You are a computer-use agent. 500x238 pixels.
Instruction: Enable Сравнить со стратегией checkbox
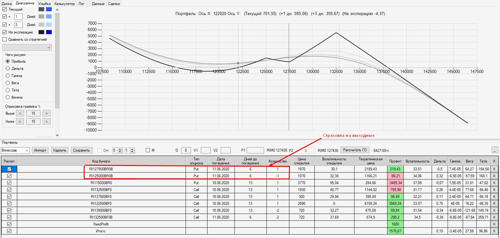pos(4,39)
